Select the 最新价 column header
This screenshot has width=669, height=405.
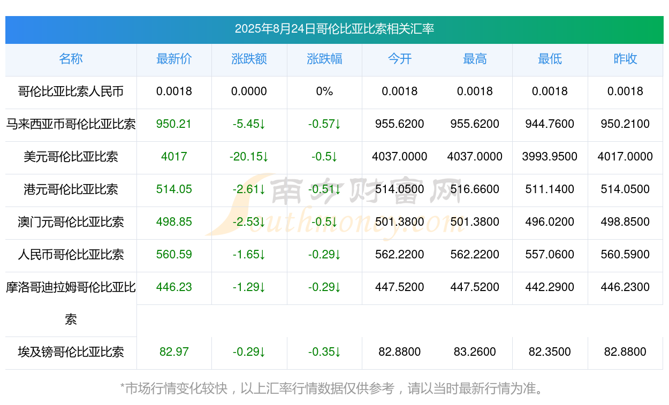coord(174,59)
